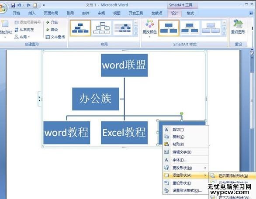Open the 更改颜色 color options
Image resolution: width=256 pixels, height=199 pixels.
(149, 29)
